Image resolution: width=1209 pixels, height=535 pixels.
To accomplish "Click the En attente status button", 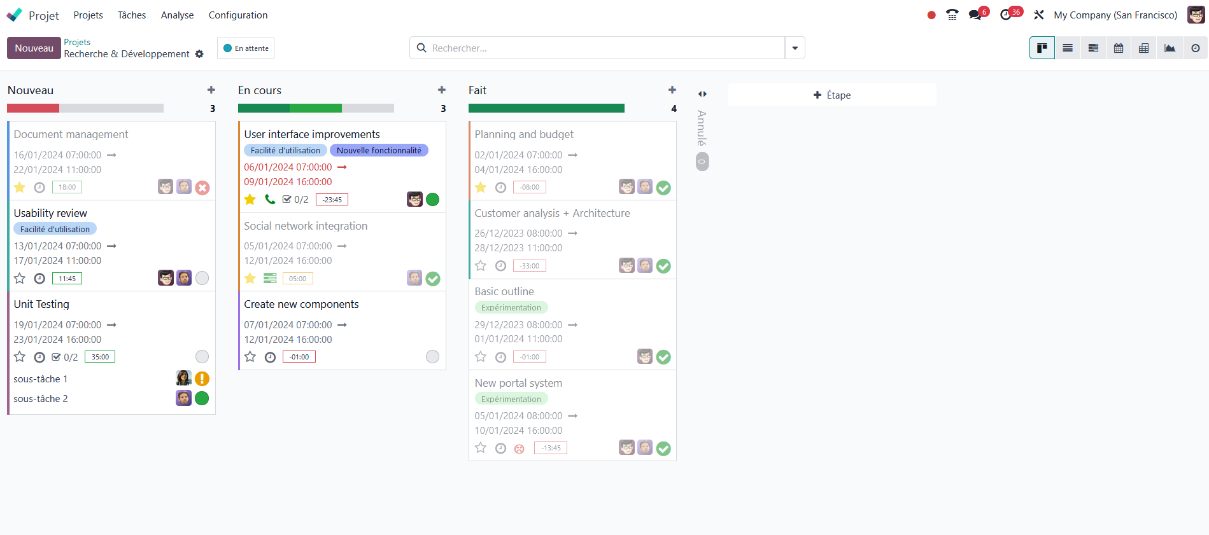I will (246, 48).
